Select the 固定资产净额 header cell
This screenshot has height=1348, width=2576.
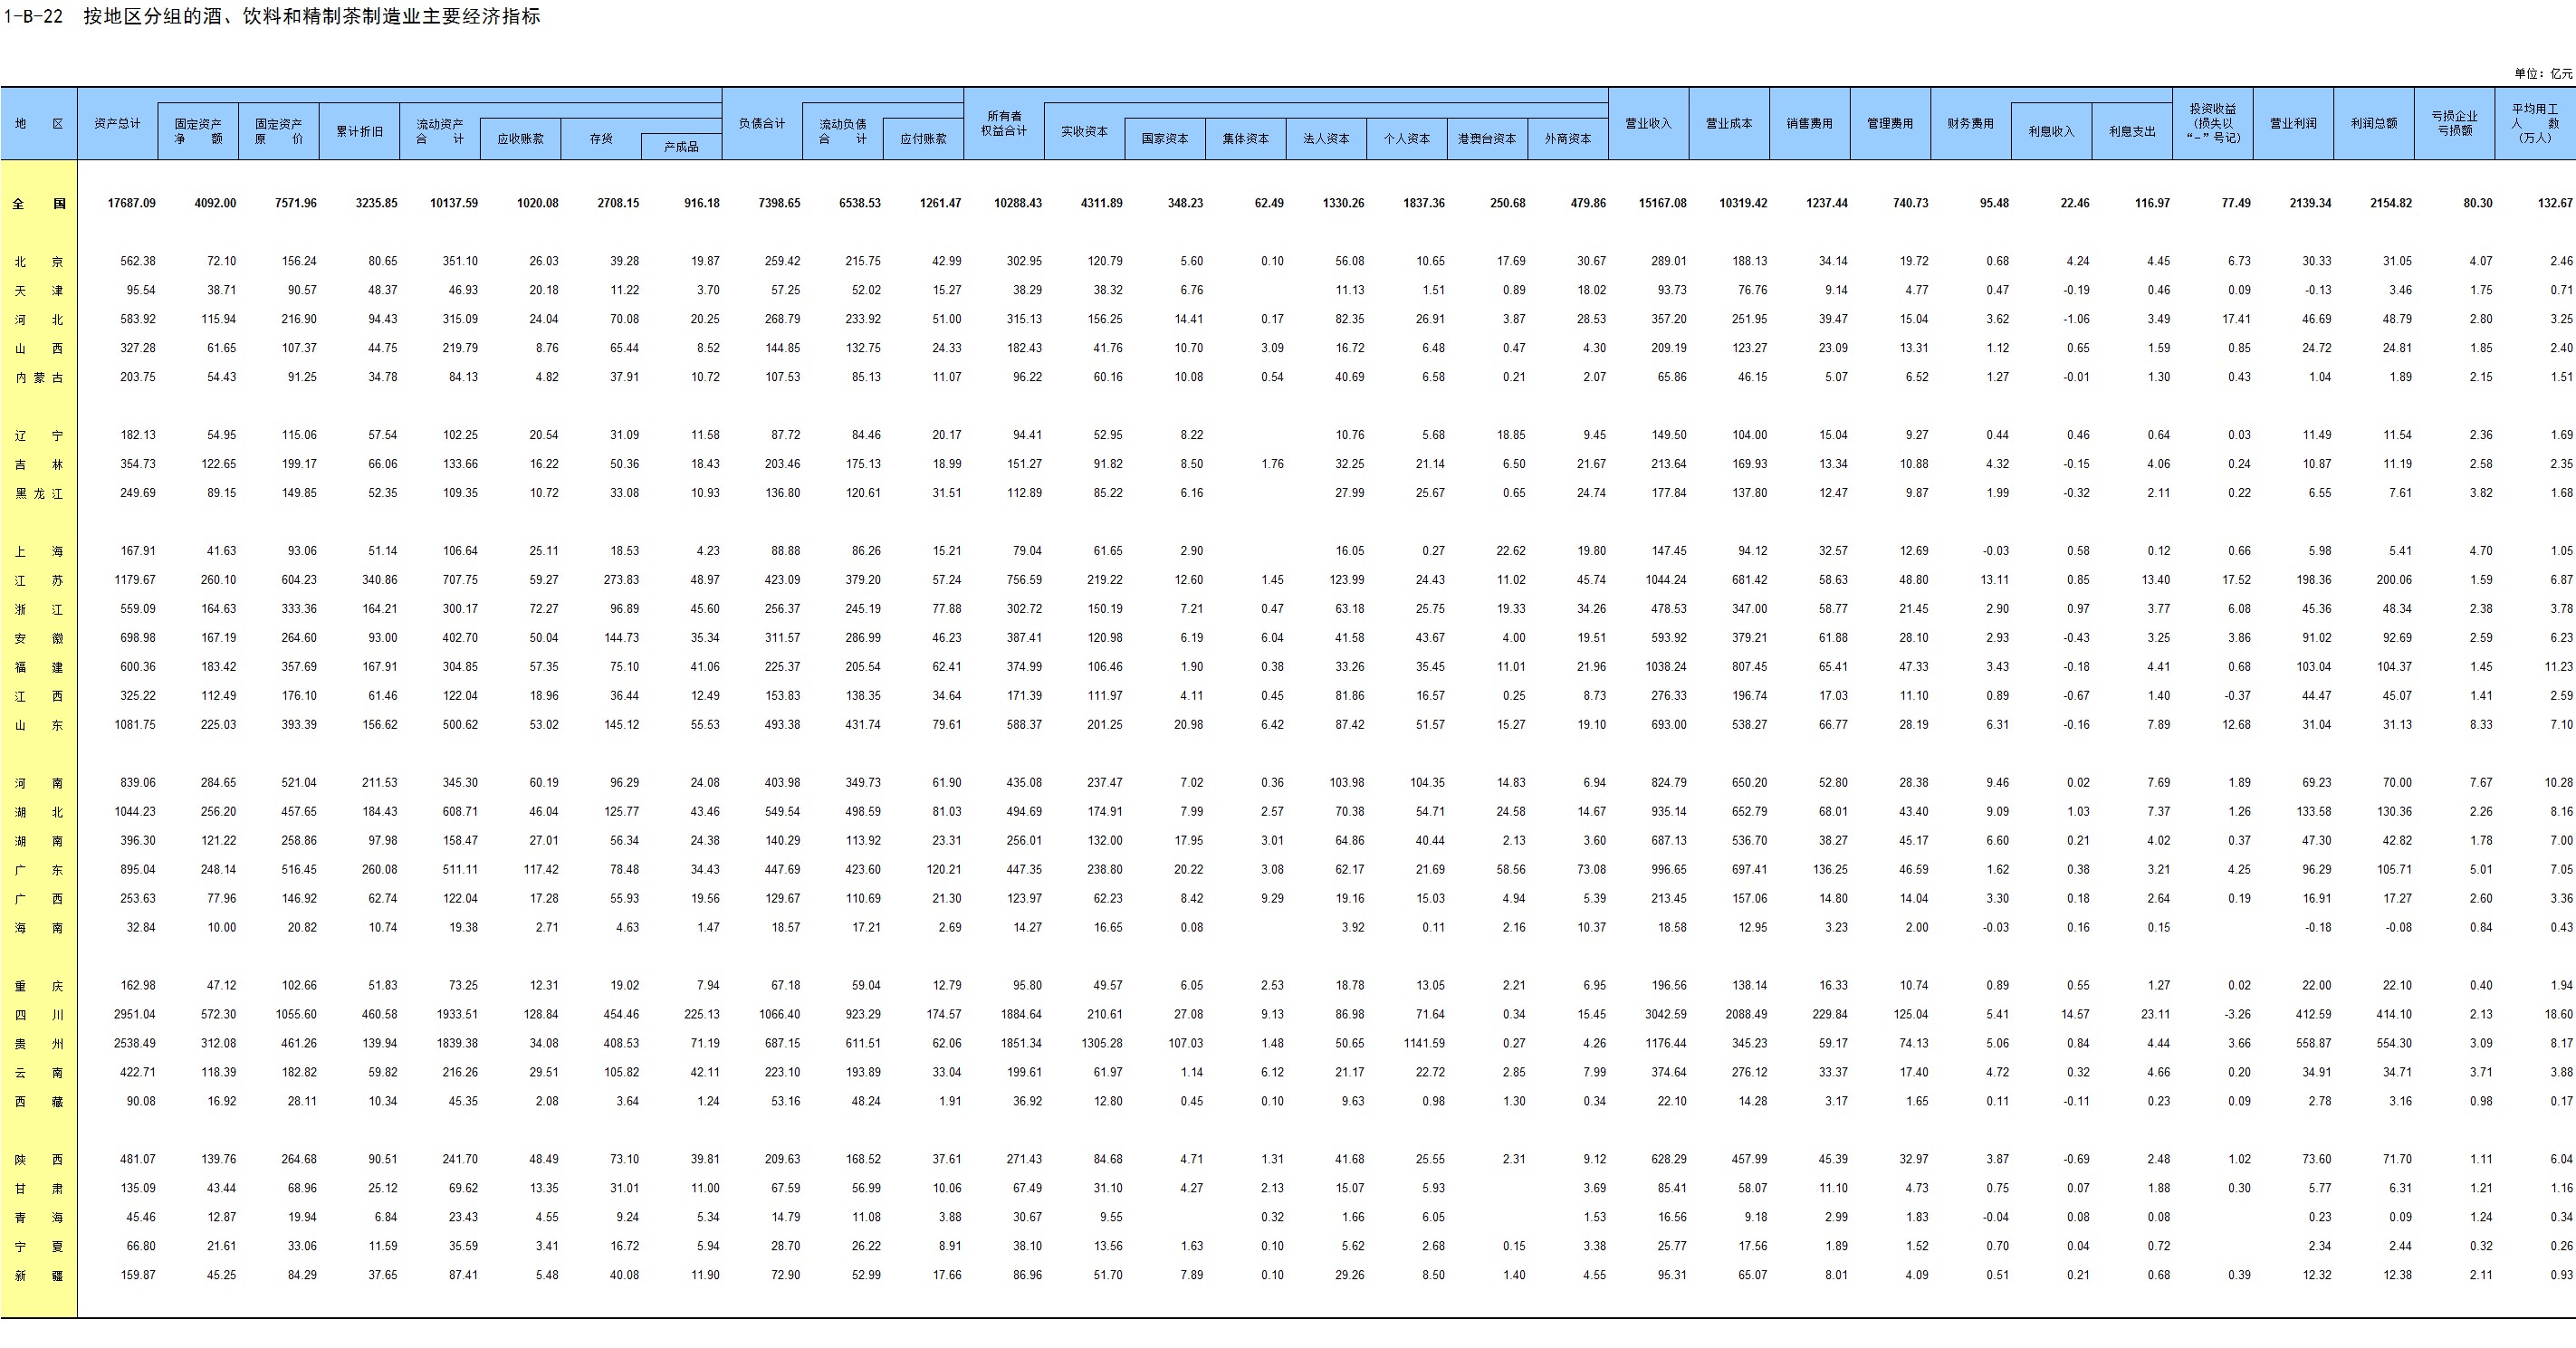pos(198,131)
